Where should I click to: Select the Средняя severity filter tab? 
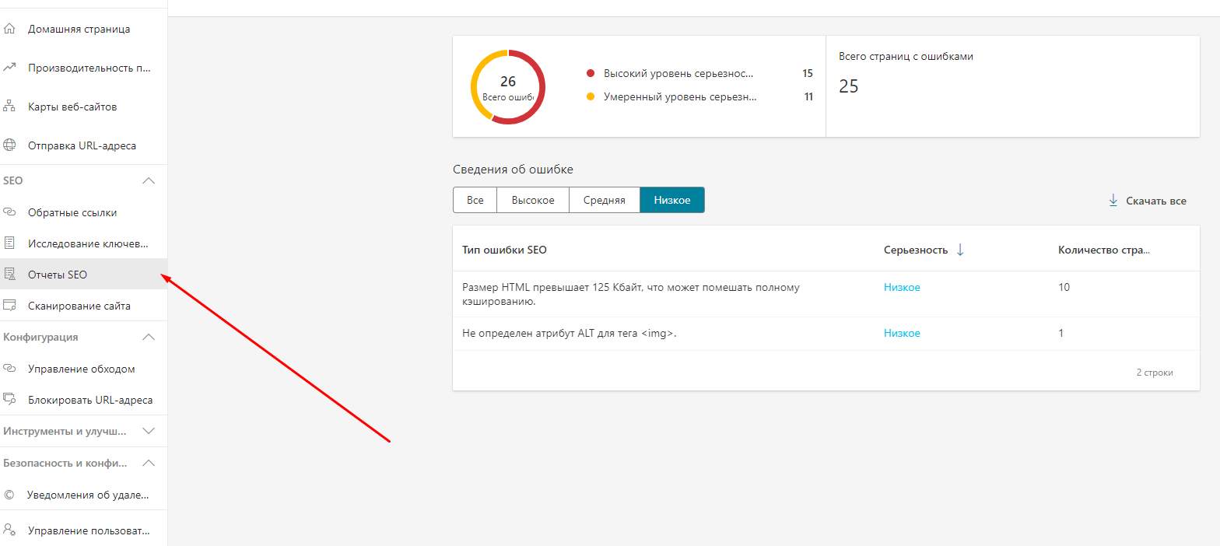point(604,200)
